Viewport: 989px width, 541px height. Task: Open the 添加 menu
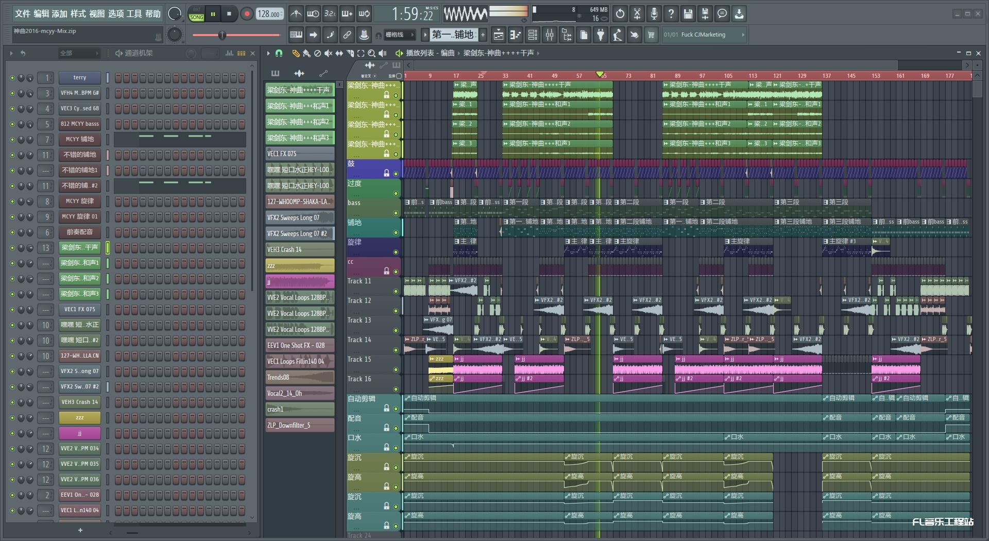[60, 14]
